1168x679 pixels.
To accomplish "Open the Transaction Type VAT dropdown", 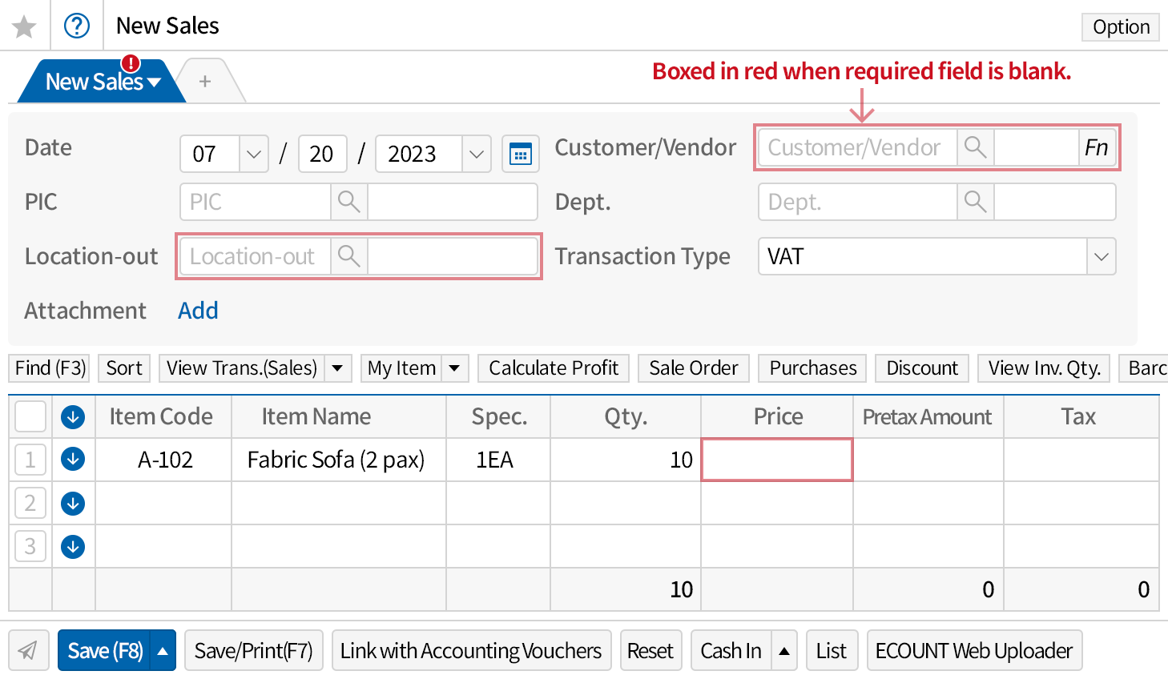I will click(1101, 256).
